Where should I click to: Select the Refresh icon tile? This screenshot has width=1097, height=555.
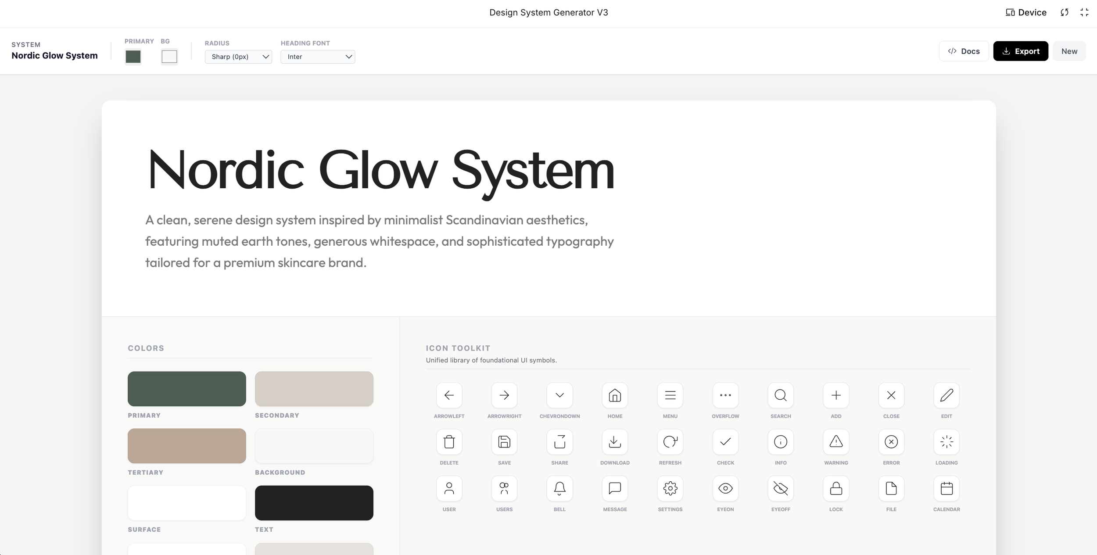[x=670, y=442]
